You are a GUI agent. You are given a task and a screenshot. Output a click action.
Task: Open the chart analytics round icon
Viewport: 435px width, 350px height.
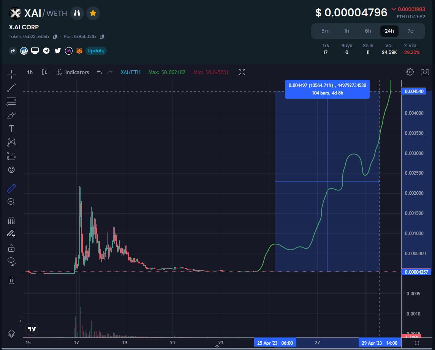(x=24, y=51)
